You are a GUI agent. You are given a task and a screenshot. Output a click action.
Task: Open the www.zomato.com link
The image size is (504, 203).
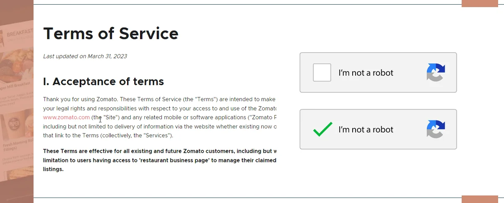(66, 117)
